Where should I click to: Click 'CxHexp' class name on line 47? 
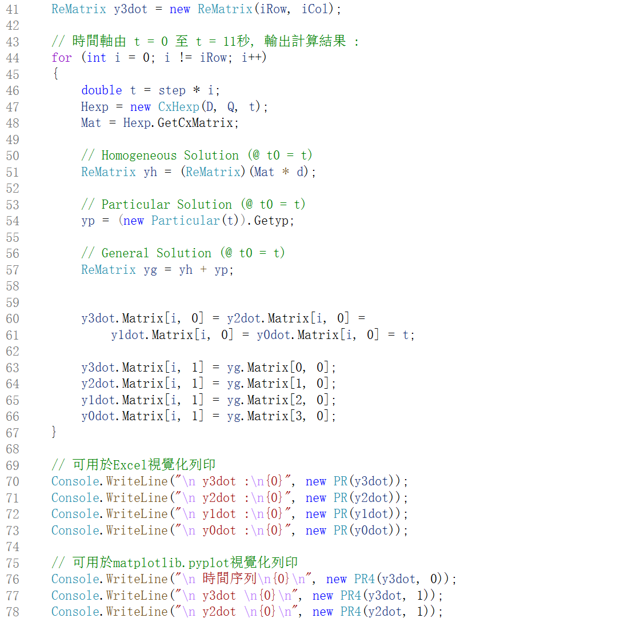point(179,106)
